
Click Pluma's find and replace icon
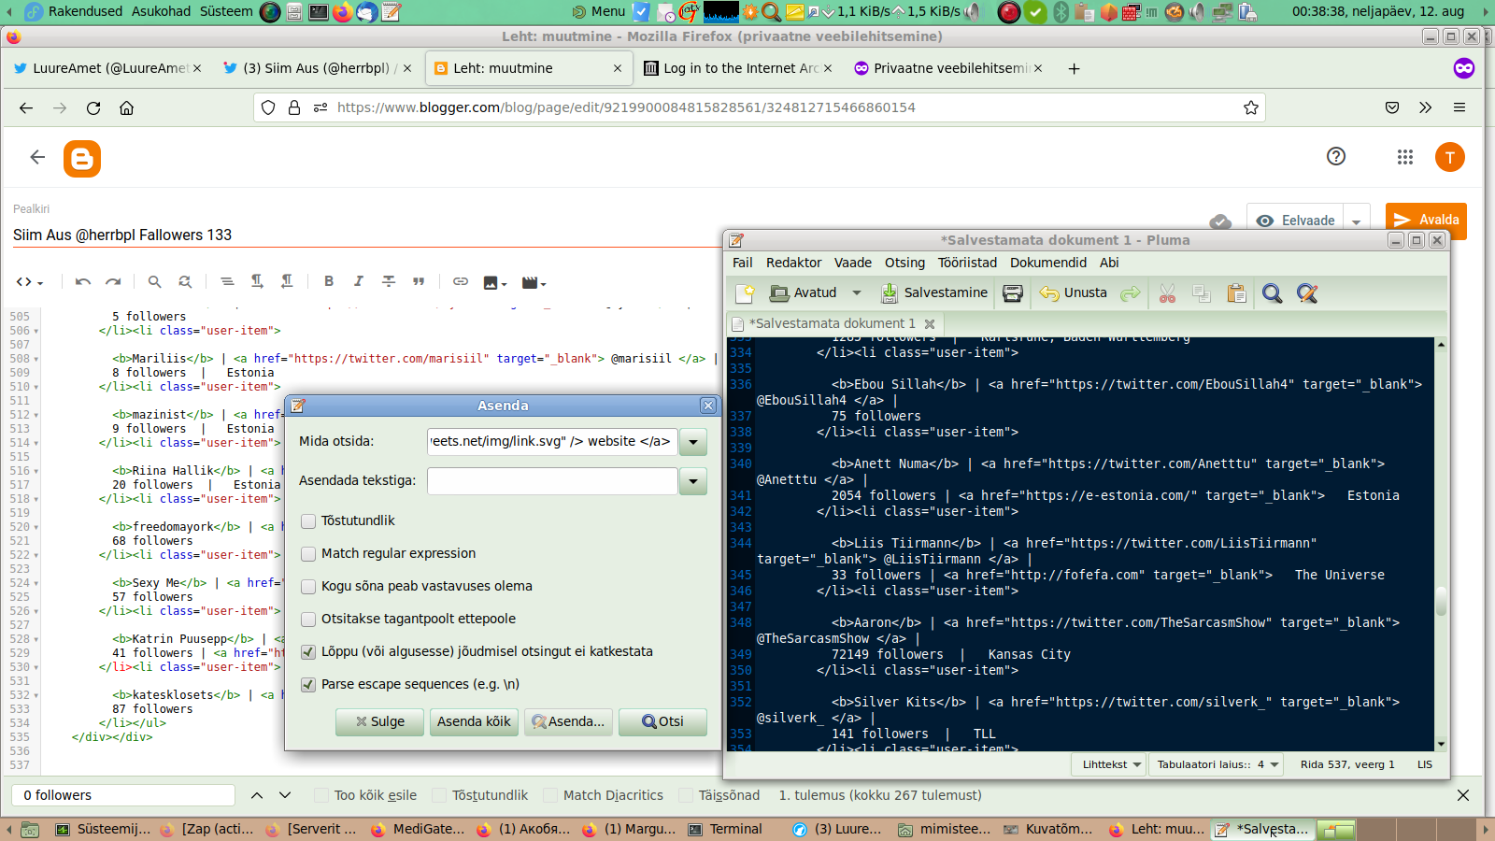pos(1307,293)
